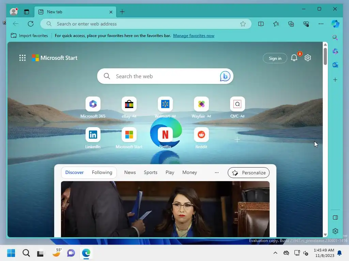Click the address bar search field
Screen dimensions: 349x261
(146, 24)
